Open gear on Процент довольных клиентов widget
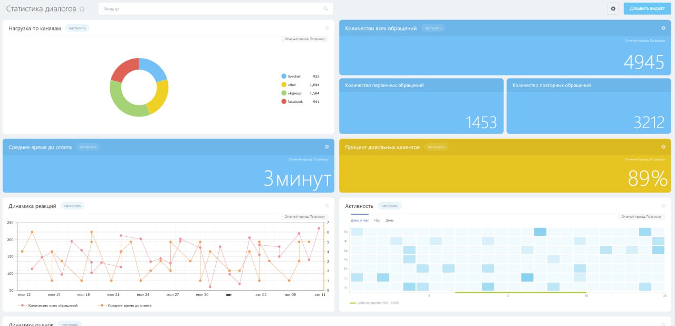This screenshot has width=675, height=326. [663, 147]
